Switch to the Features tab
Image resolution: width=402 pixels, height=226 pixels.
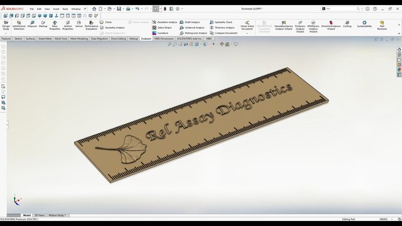click(6, 39)
